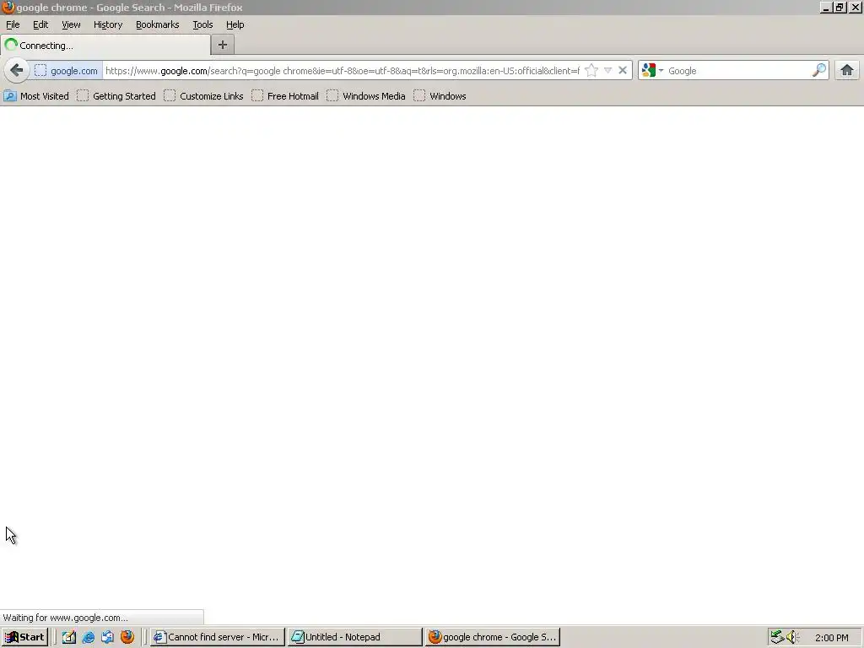
Task: Open the Bookmarks menu
Action: point(158,24)
